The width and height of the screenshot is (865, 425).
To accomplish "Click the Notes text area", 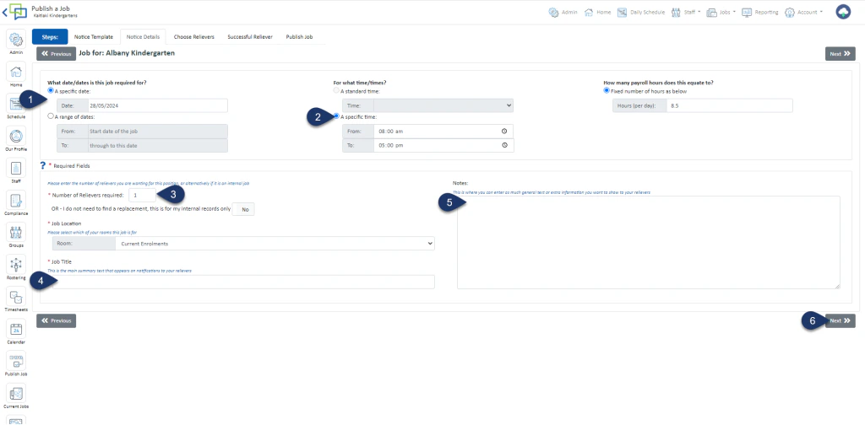I will pos(648,242).
